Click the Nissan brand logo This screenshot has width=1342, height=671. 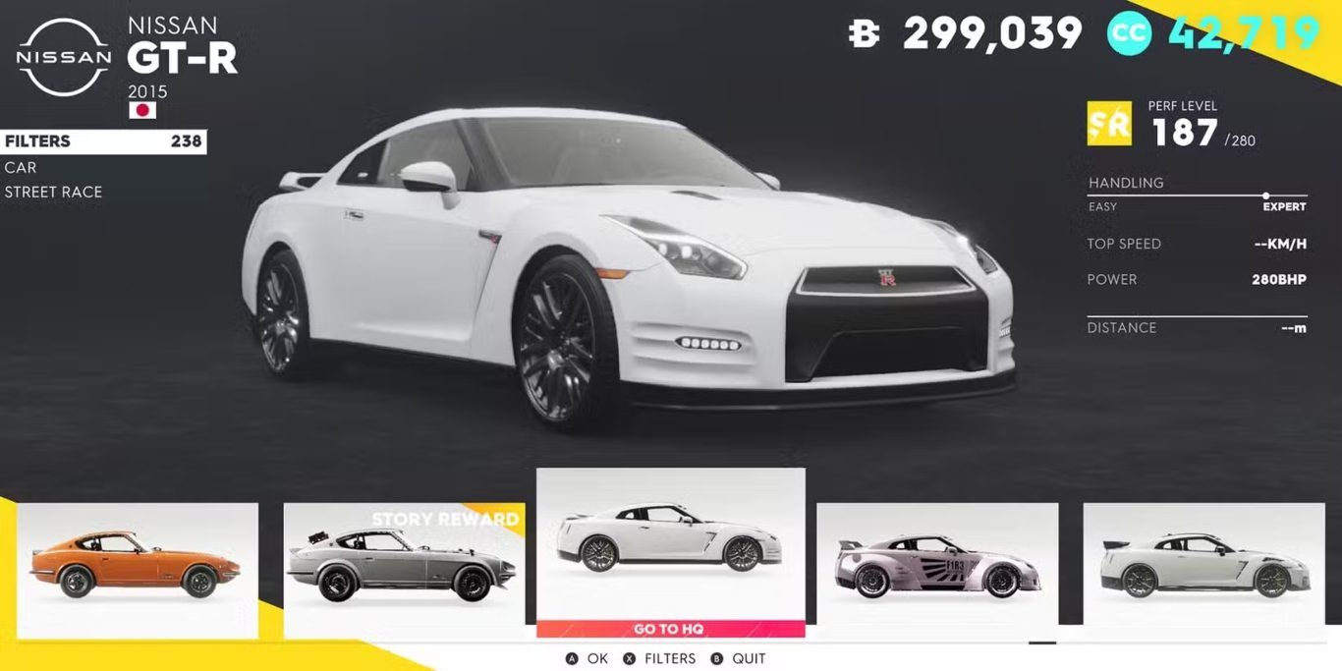click(64, 57)
